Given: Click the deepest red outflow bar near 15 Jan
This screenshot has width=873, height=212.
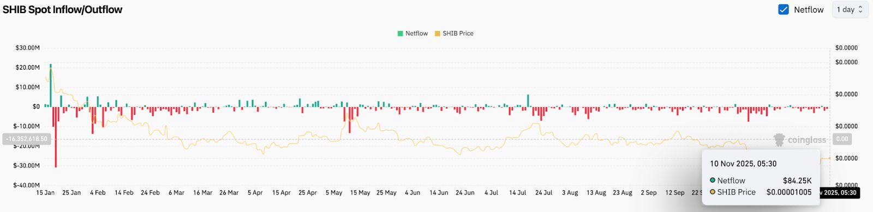Looking at the screenshot, I should click(56, 137).
